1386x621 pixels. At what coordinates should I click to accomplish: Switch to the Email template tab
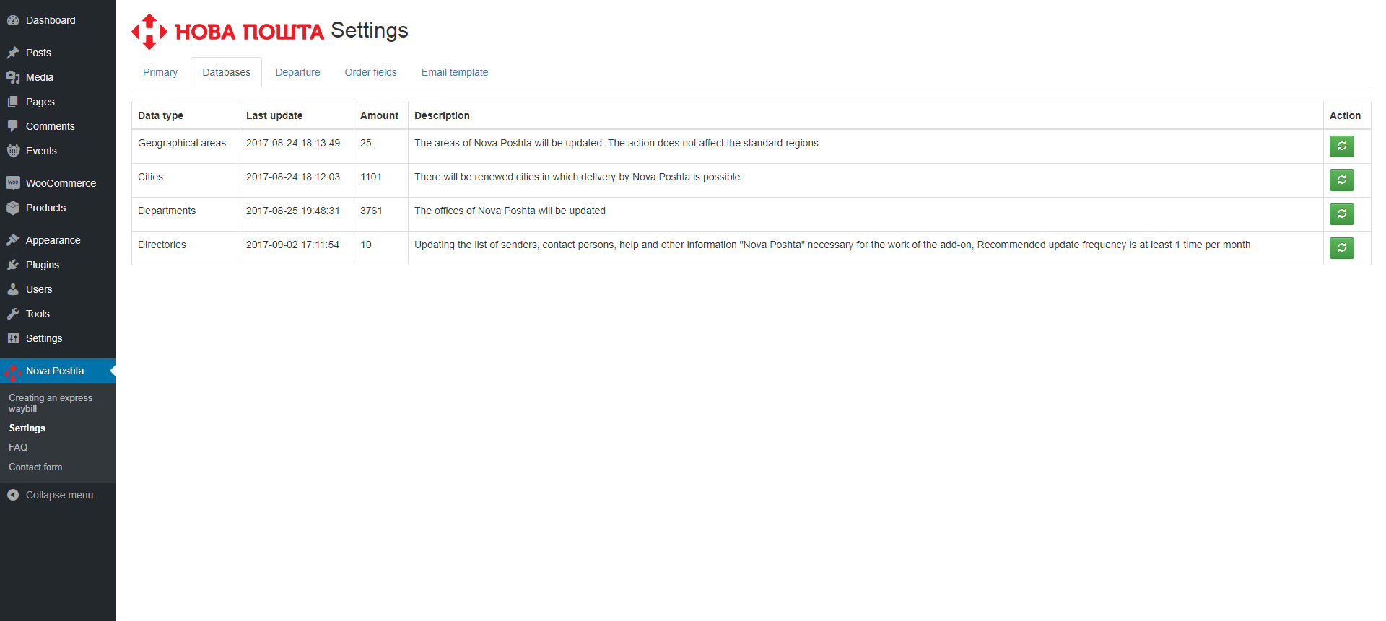(x=455, y=72)
